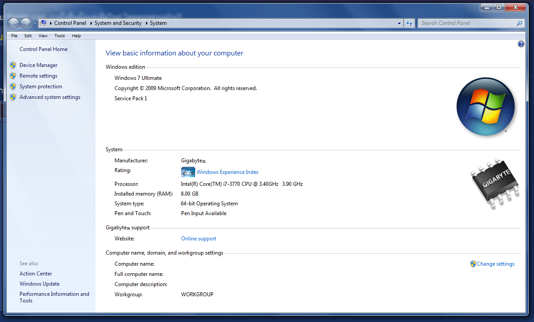Open Control Panel Home link
The image size is (534, 322).
pyautogui.click(x=44, y=49)
